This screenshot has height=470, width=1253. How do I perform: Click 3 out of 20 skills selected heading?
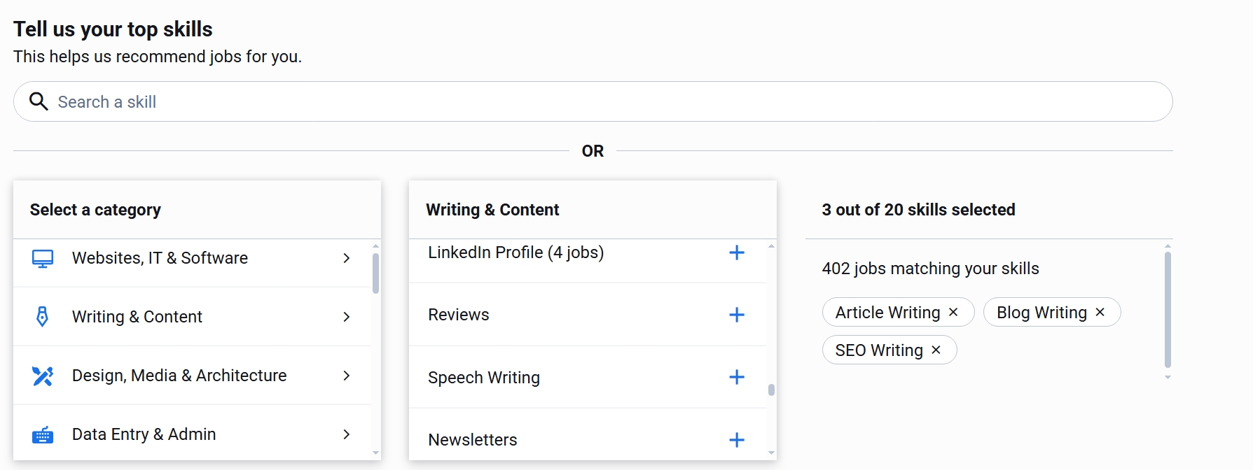pyautogui.click(x=918, y=210)
